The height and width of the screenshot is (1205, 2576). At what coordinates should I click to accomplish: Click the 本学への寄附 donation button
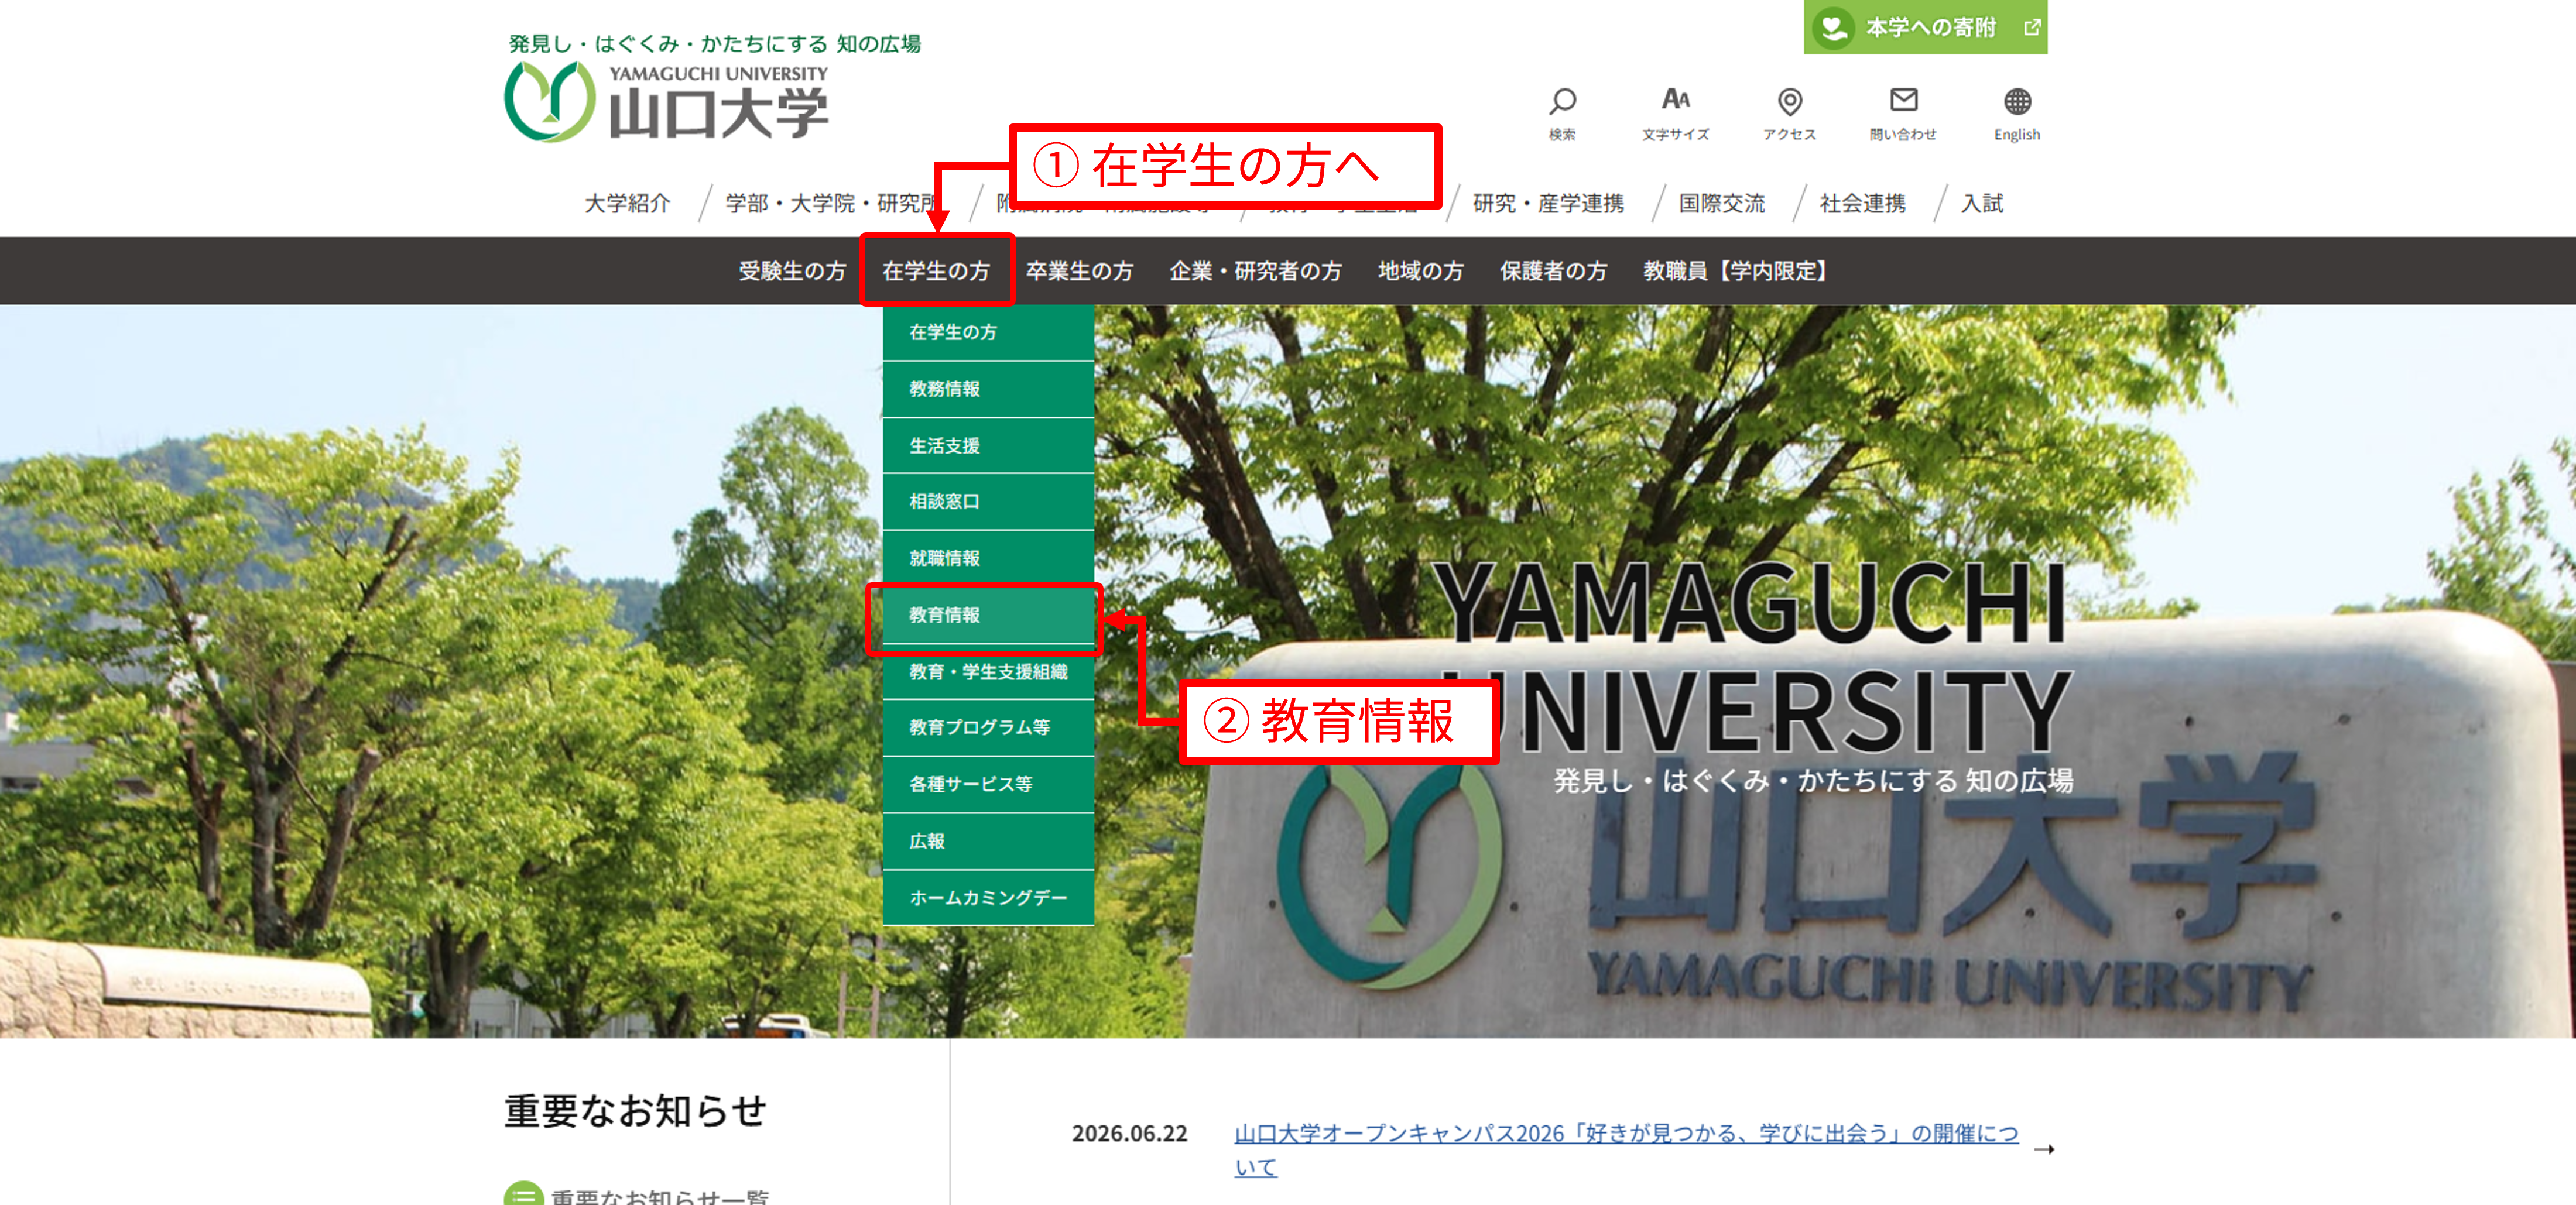tap(1925, 27)
